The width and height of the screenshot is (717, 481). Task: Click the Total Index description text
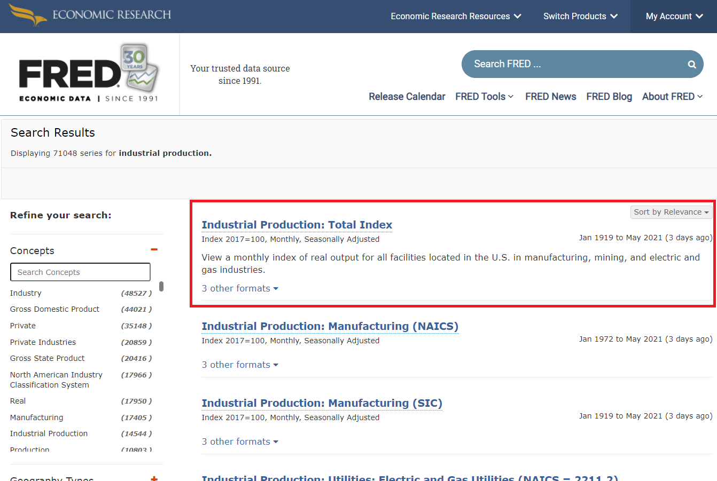coord(450,264)
